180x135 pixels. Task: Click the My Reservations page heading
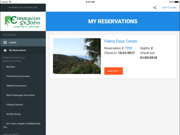click(113, 21)
